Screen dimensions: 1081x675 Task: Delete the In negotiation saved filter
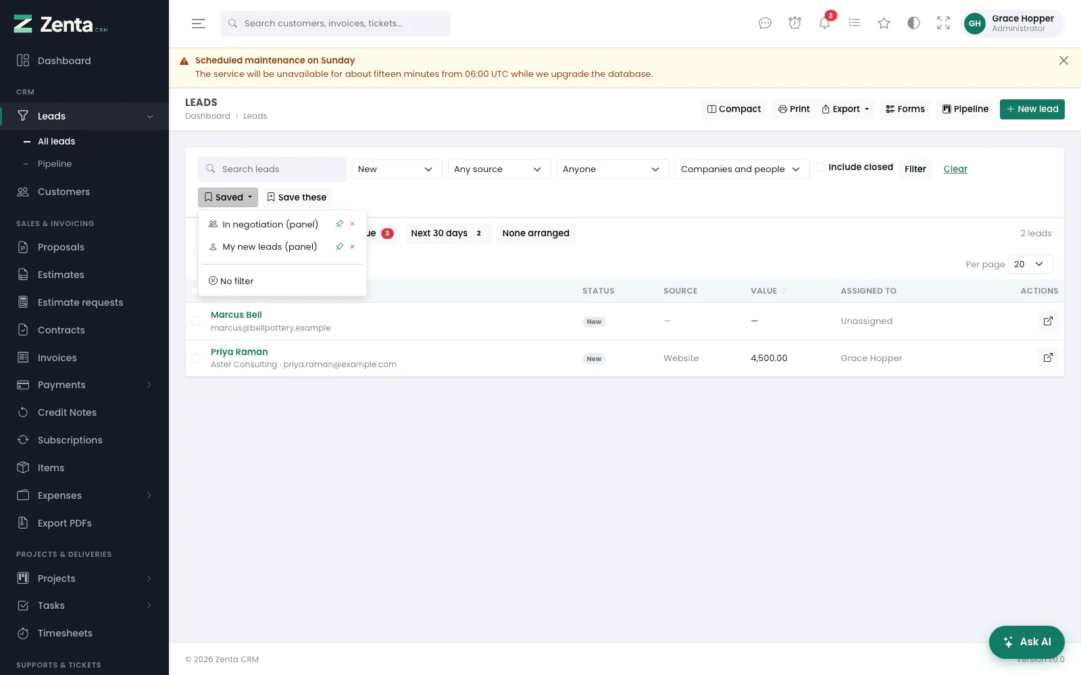(352, 224)
